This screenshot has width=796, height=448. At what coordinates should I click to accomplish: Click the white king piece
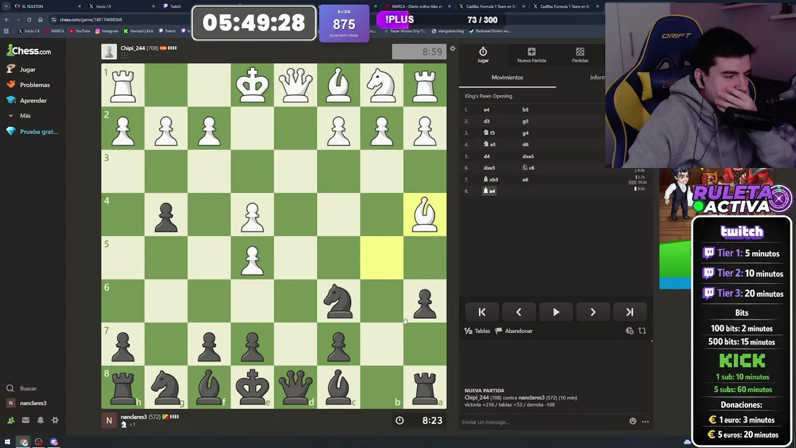252,85
